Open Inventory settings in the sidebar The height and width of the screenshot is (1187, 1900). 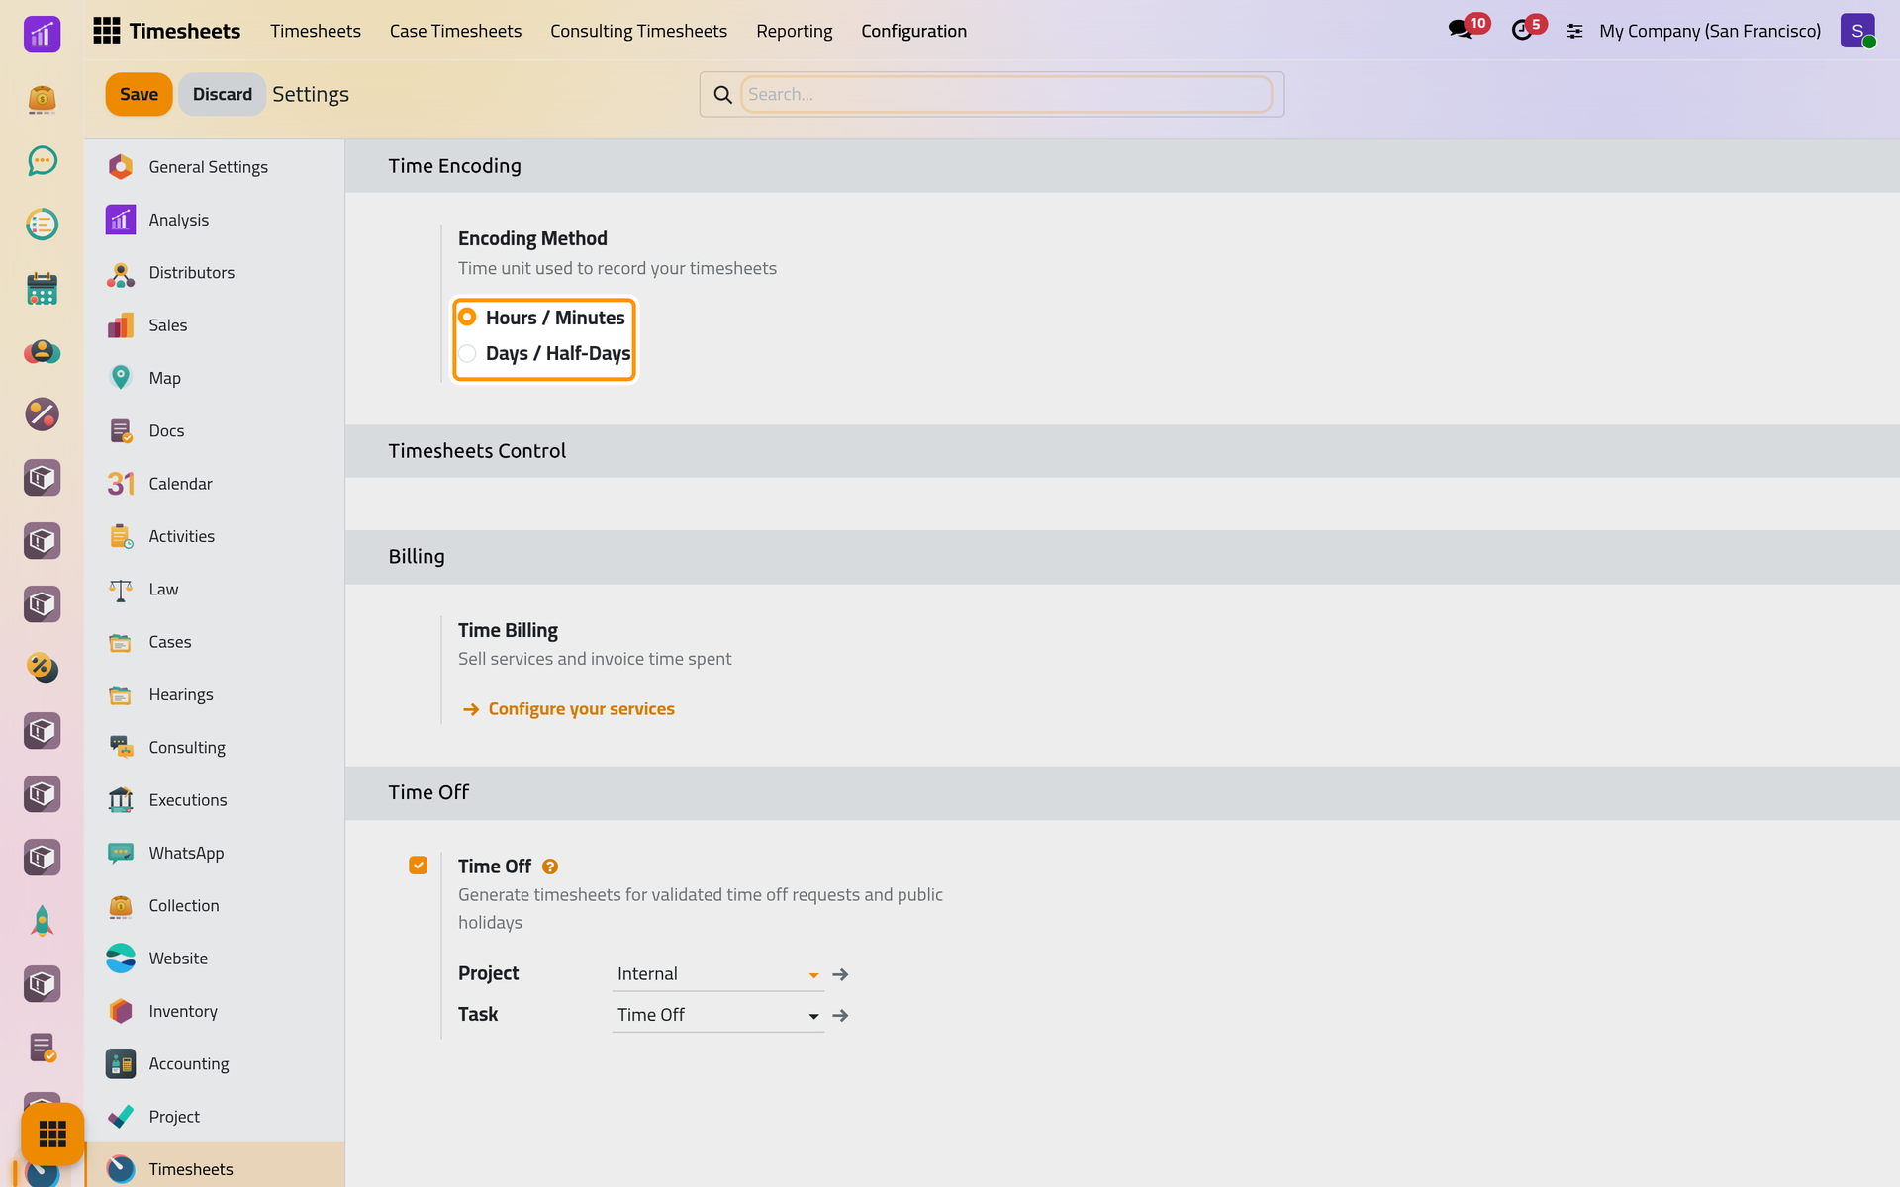click(x=215, y=1011)
